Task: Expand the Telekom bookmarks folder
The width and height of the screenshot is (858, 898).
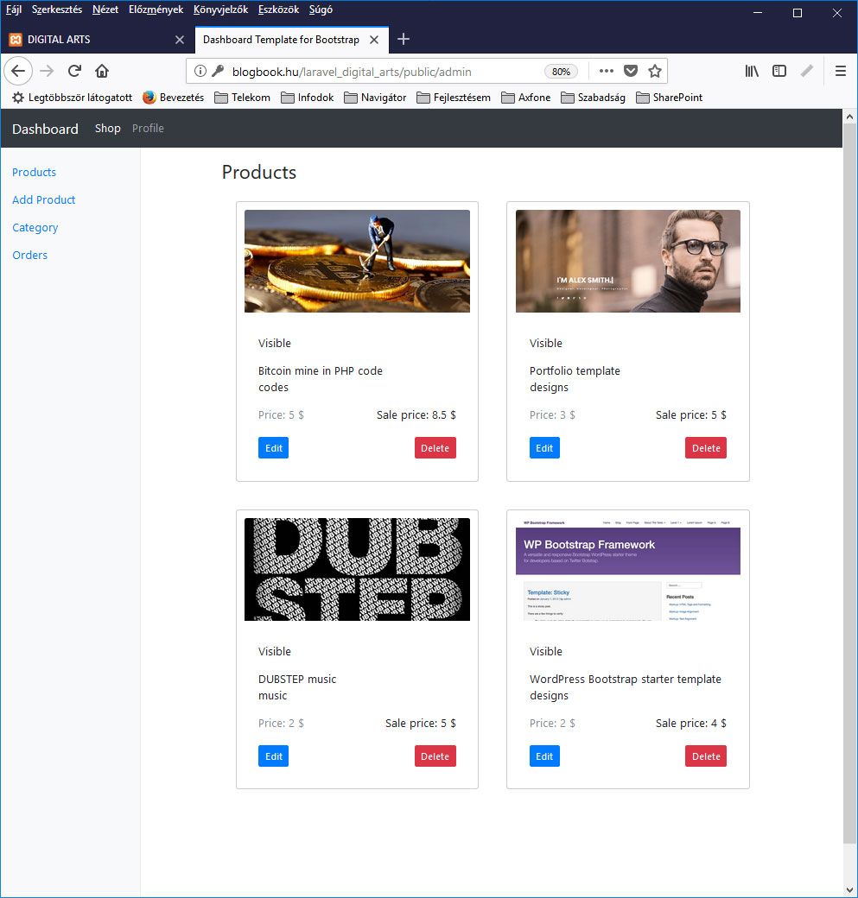Action: tap(242, 98)
